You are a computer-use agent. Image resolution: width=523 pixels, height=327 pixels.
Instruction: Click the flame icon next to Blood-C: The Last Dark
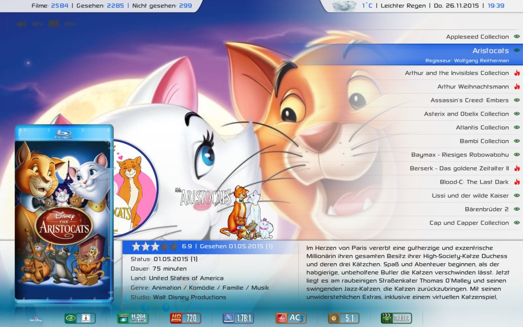click(x=517, y=182)
